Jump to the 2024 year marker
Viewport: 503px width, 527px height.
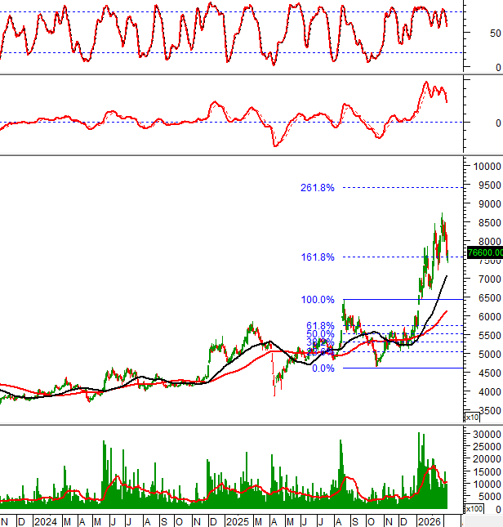tap(46, 520)
